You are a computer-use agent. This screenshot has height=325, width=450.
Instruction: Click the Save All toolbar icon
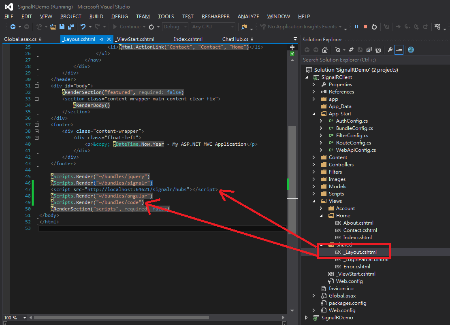click(x=70, y=27)
